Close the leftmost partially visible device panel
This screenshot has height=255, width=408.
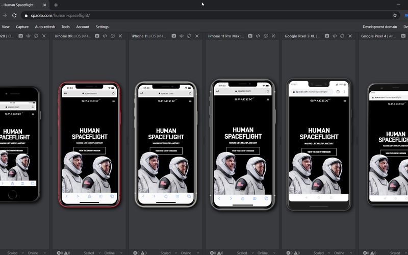click(44, 36)
